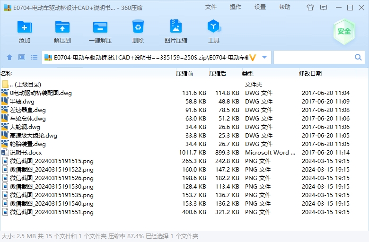This screenshot has width=369, height=242.
Task: Sort by the 压缩后 column header
Action: 218,74
